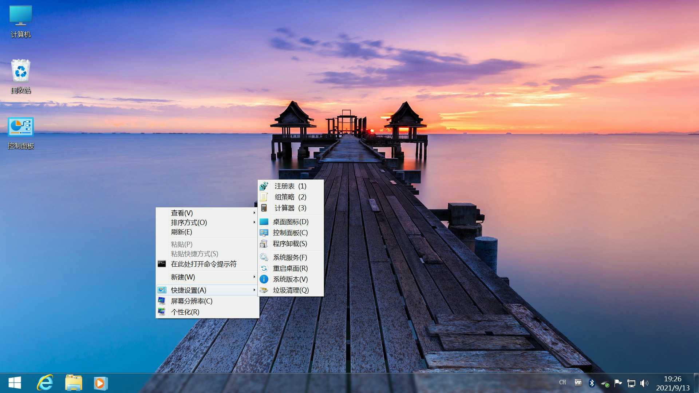This screenshot has height=393, width=699.
Task: Open 个性化(R) personalization settings
Action: [184, 311]
